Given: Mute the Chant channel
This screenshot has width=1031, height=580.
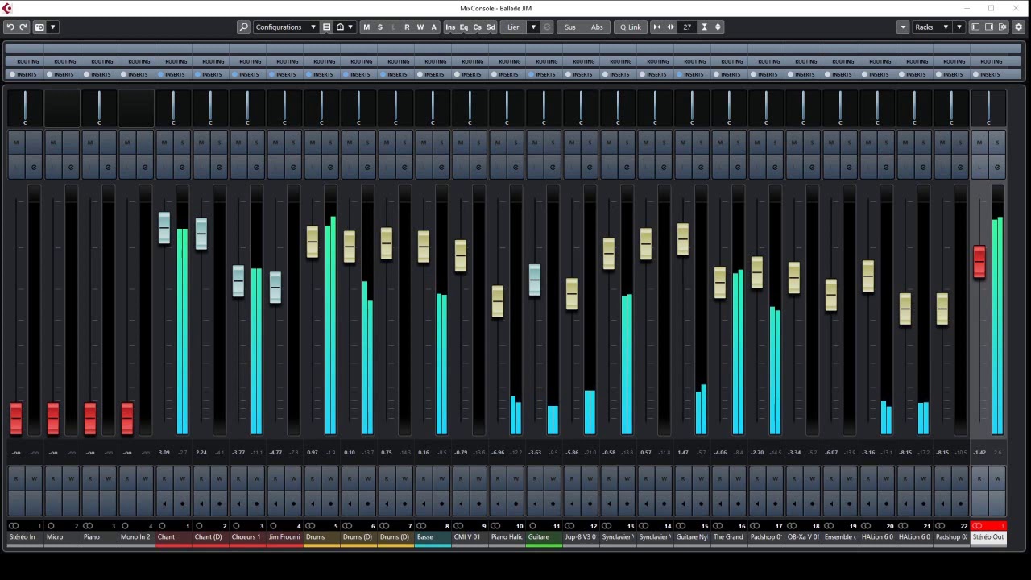Looking at the screenshot, I should coord(164,143).
